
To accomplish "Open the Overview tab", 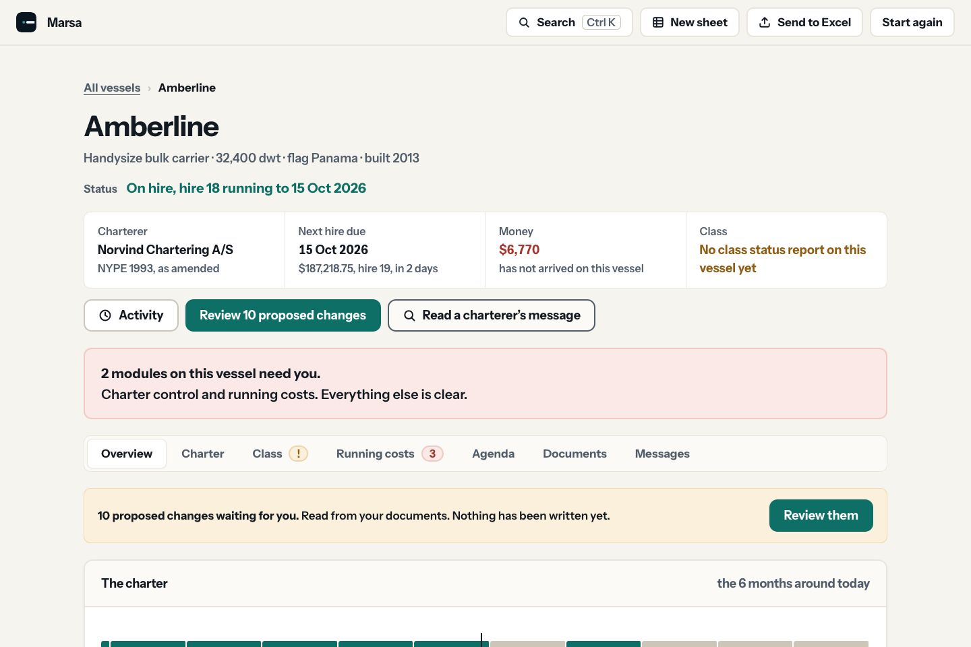I will click(x=127, y=454).
